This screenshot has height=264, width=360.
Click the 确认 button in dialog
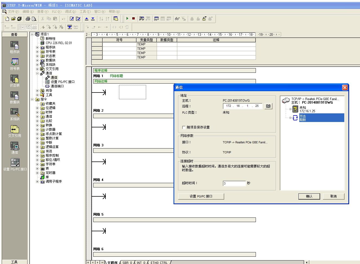click(309, 196)
